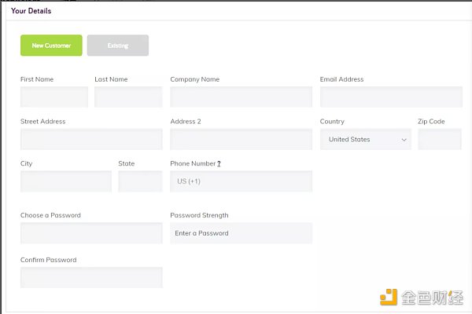Focus the State text box
The height and width of the screenshot is (314, 472).
(140, 181)
